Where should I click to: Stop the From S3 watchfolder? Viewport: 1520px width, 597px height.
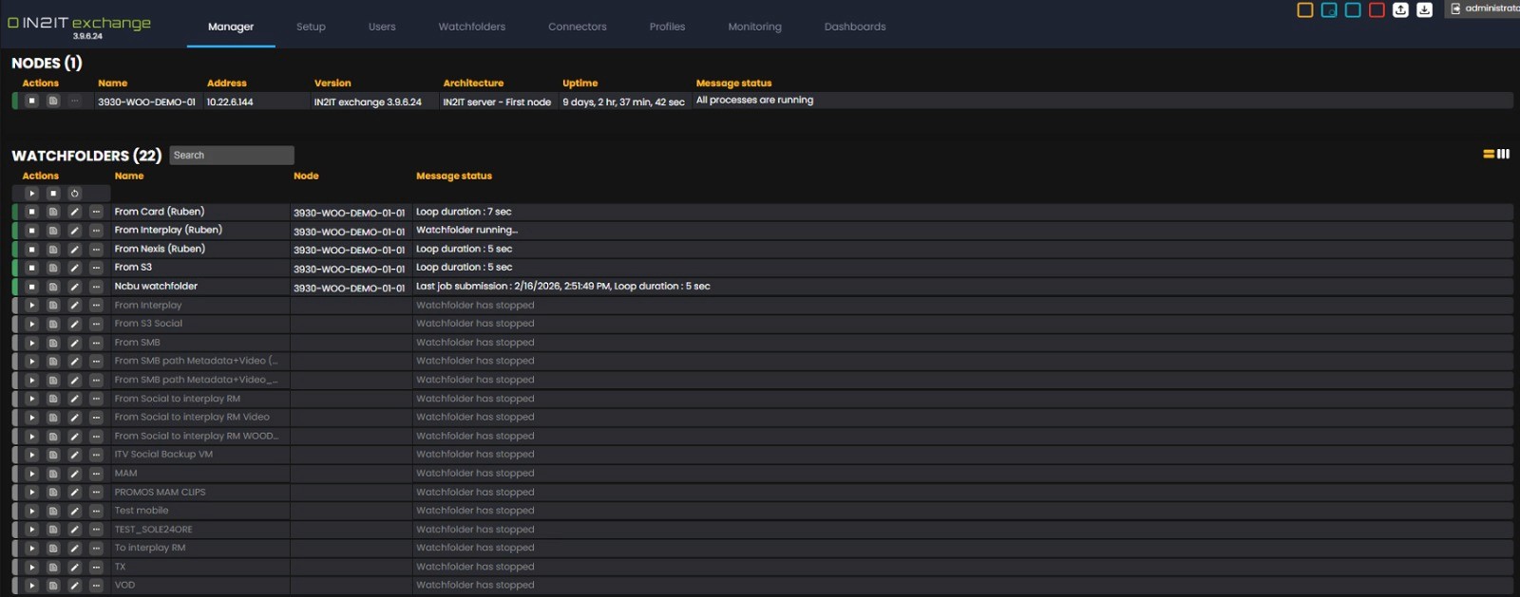pyautogui.click(x=31, y=268)
